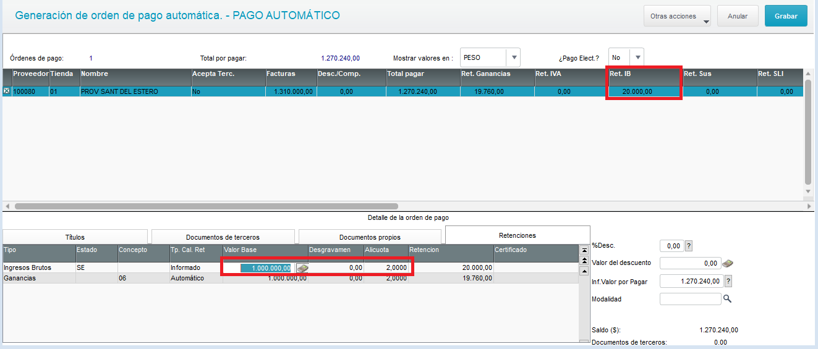Click Ret. IB value 20.000,00 in supplier row
Viewport: 818px width, 349px height.
point(645,91)
